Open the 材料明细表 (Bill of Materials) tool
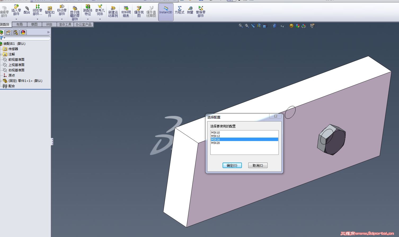Viewport: 399px width, 237px height. click(126, 12)
